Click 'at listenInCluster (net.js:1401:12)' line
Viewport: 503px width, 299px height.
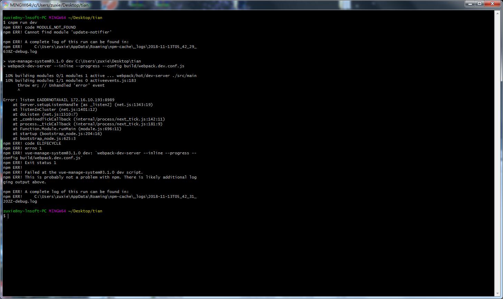click(55, 109)
